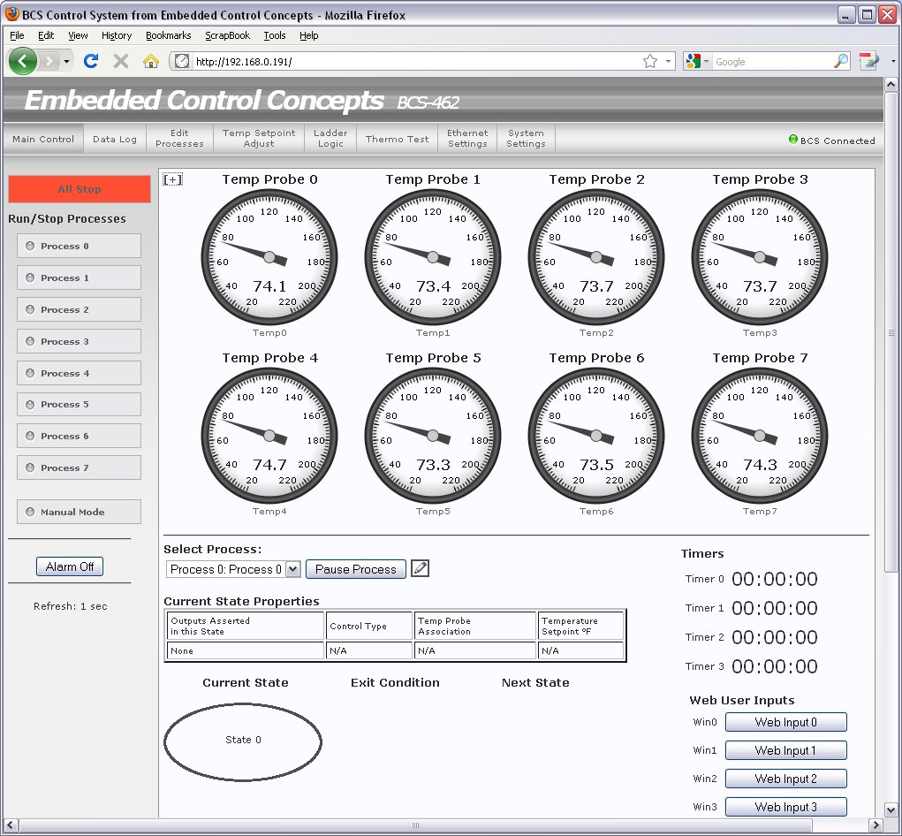Go to the home page icon
Image resolution: width=902 pixels, height=836 pixels.
[x=151, y=61]
